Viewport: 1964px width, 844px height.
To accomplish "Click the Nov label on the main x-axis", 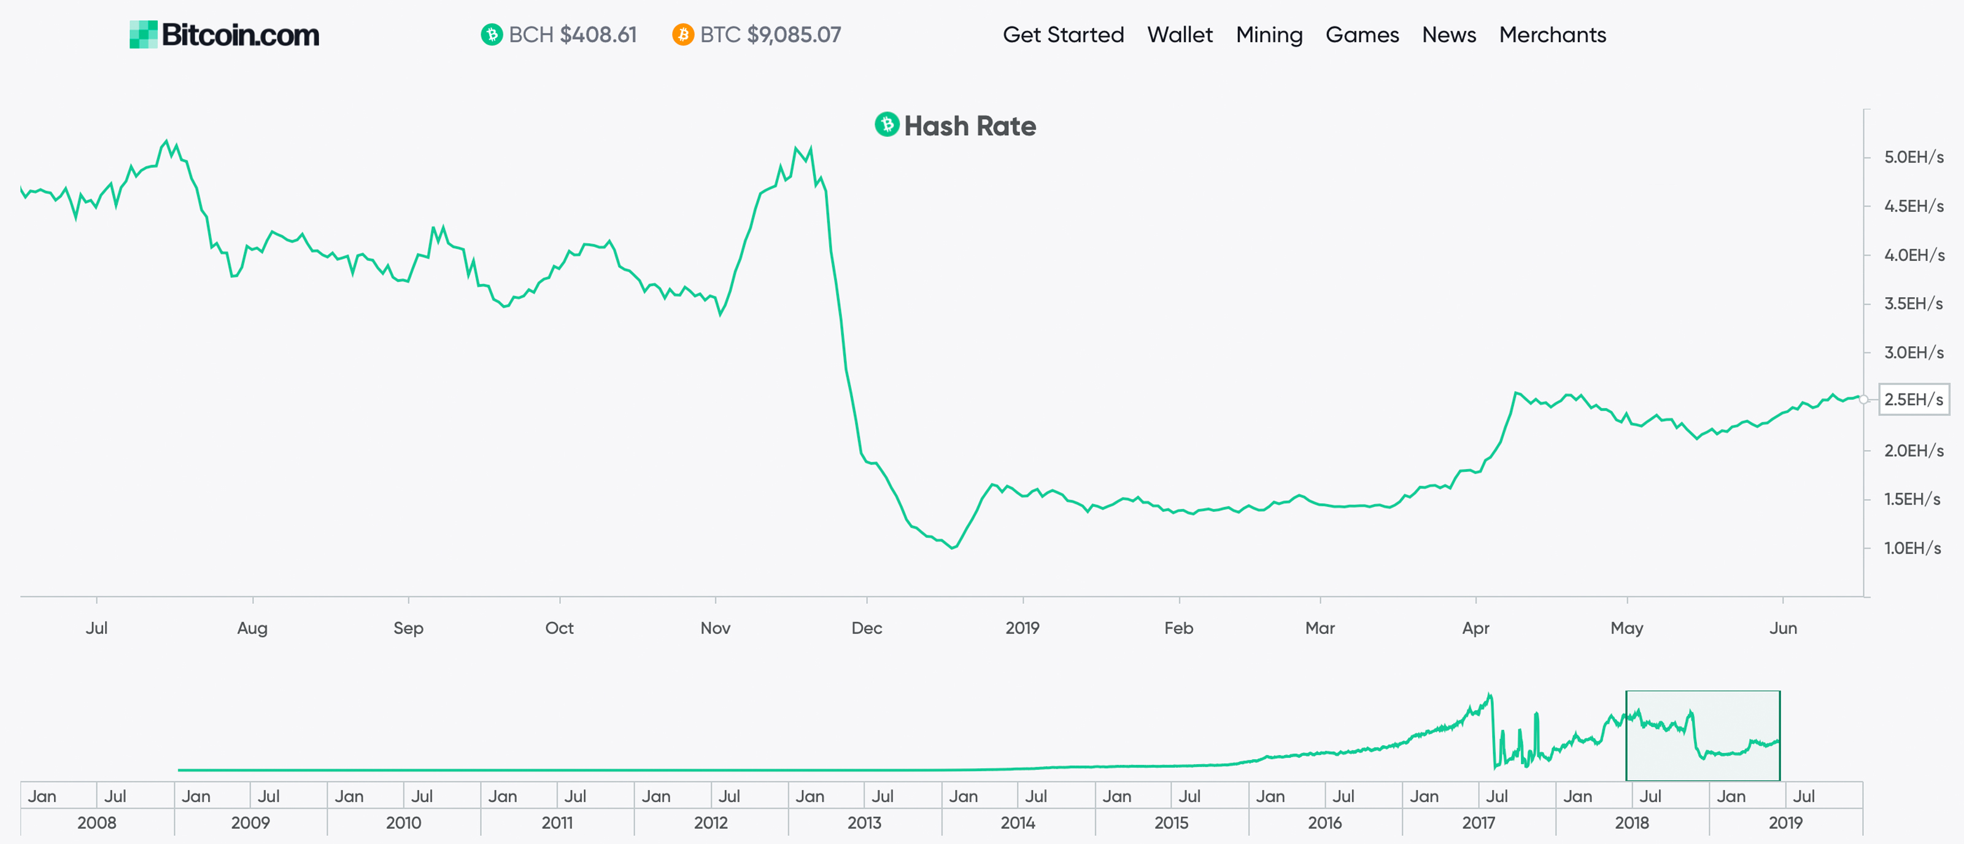I will (x=715, y=628).
